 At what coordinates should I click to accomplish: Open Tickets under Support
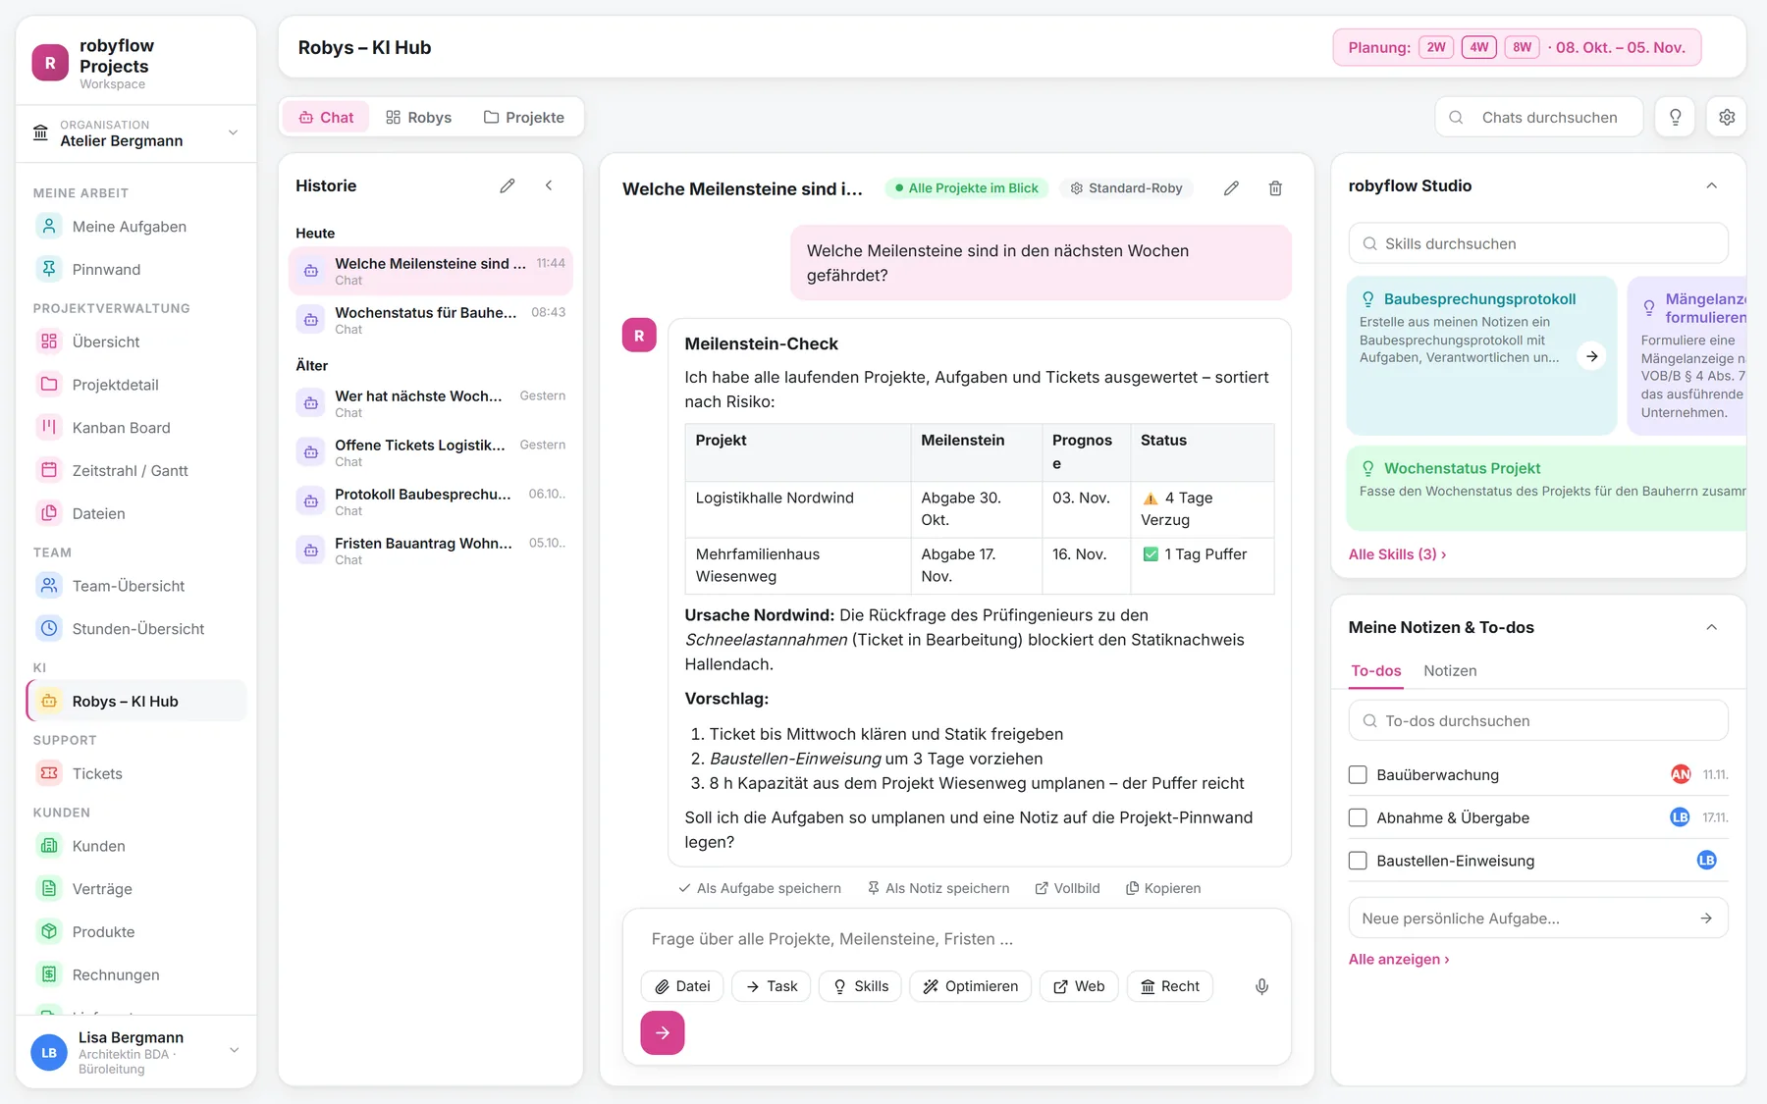click(x=136, y=774)
